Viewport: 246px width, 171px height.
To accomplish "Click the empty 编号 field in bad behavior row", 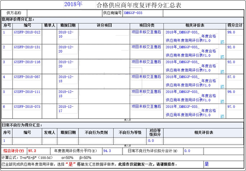I will pyautogui.click(x=27, y=141).
